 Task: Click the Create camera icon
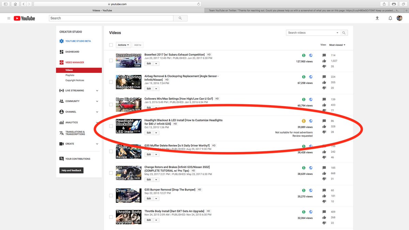(x=61, y=144)
